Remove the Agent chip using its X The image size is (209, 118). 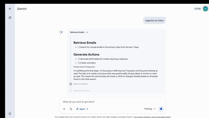click(87, 109)
